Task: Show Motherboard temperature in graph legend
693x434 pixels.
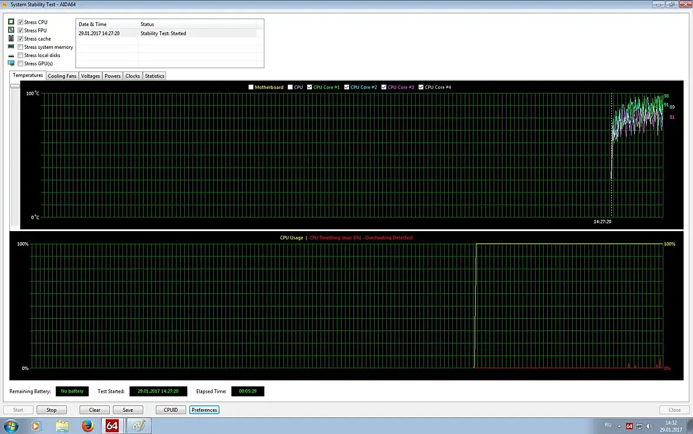Action: (x=251, y=87)
